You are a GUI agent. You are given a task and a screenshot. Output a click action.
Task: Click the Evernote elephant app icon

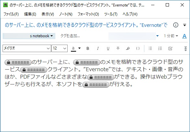6,5
